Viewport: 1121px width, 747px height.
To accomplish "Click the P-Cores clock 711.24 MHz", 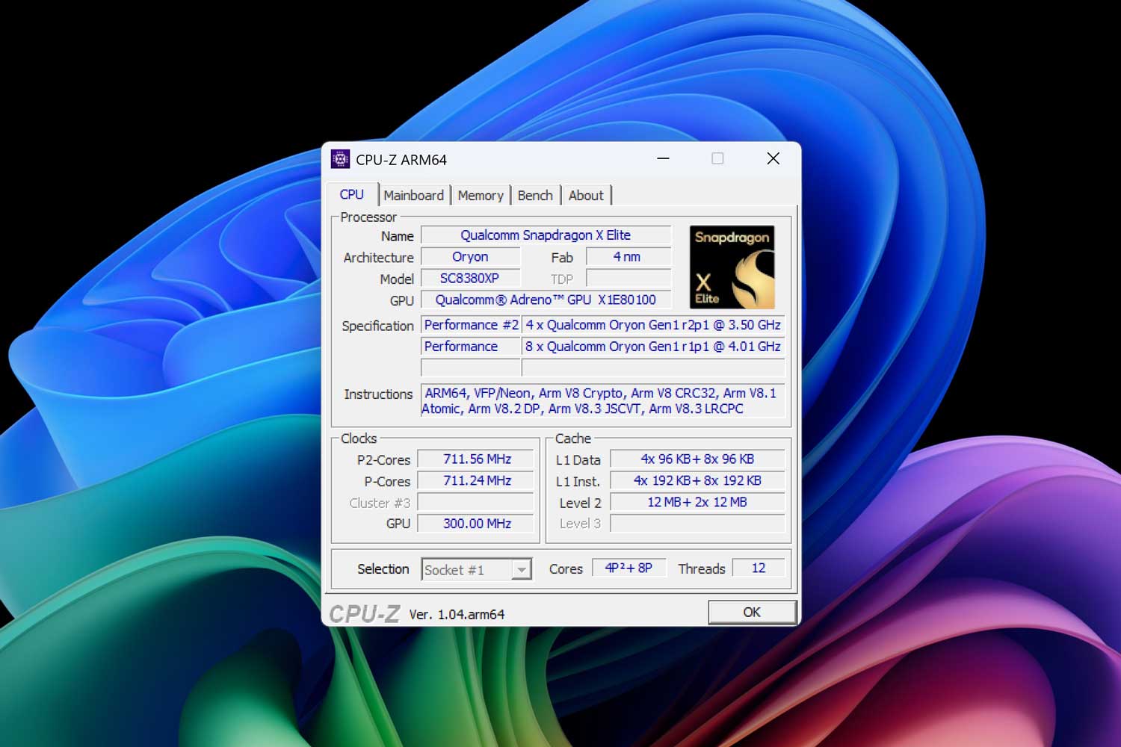I will point(476,481).
